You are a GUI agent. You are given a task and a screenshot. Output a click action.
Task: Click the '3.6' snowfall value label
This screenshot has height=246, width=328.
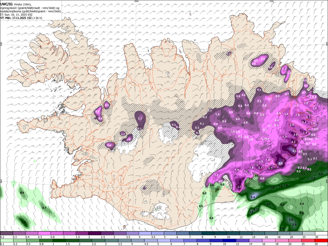[x=294, y=151]
